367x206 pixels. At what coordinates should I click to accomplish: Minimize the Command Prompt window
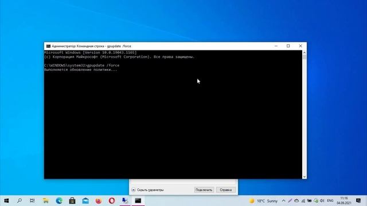click(276, 46)
